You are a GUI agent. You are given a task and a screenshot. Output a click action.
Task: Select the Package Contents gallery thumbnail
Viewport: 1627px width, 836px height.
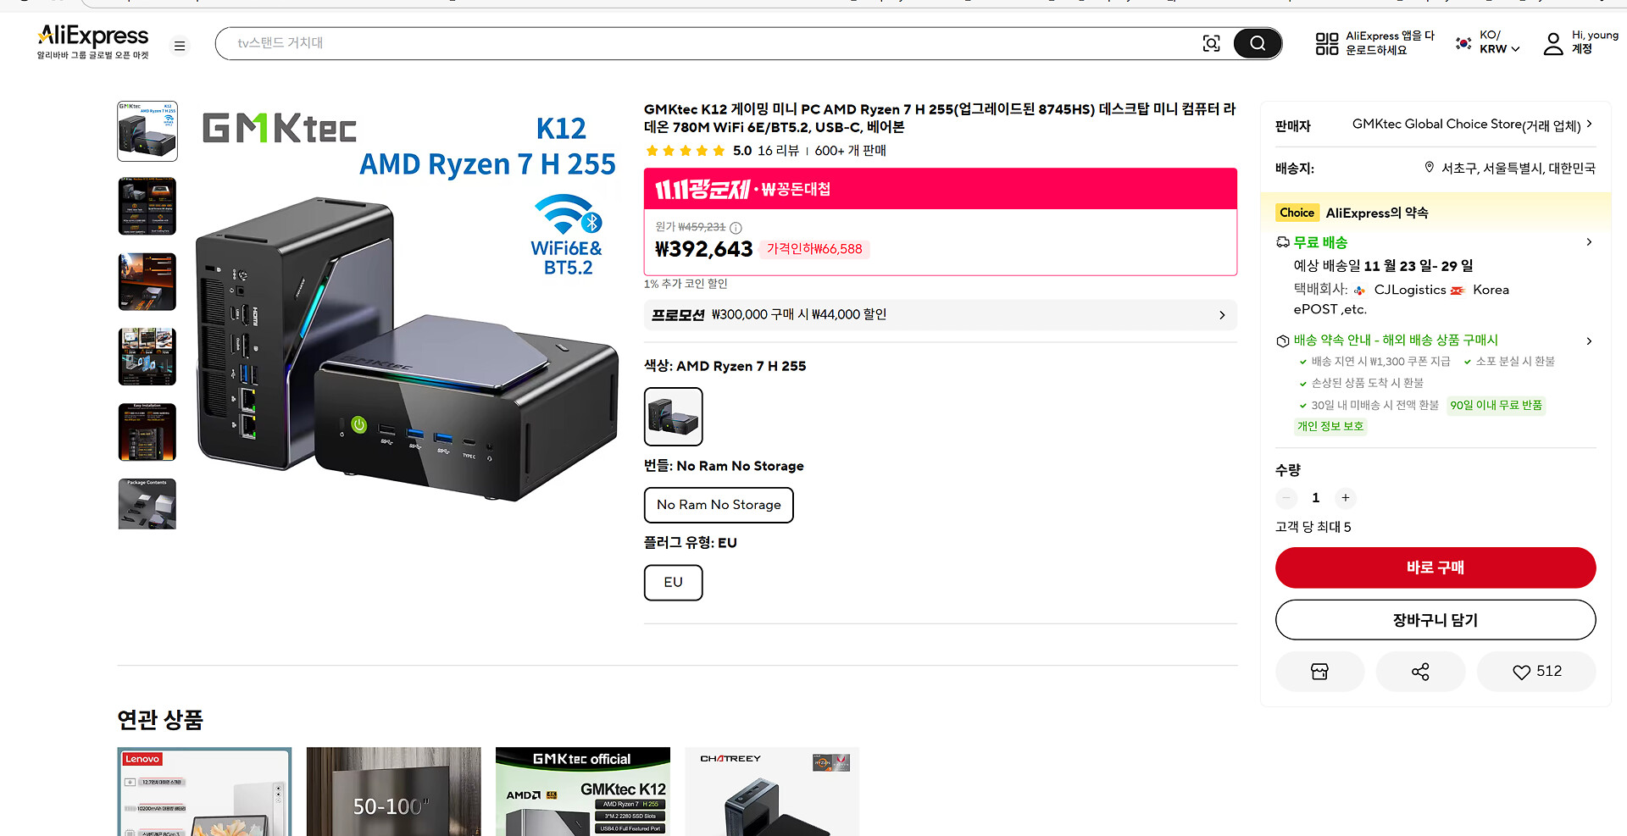(147, 504)
